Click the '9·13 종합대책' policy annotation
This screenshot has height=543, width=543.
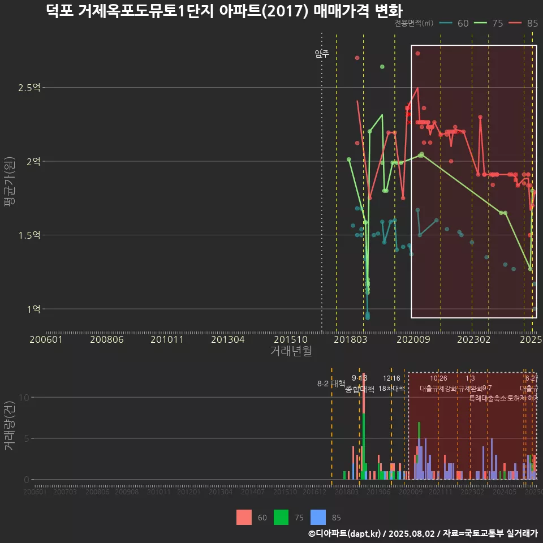tap(360, 383)
